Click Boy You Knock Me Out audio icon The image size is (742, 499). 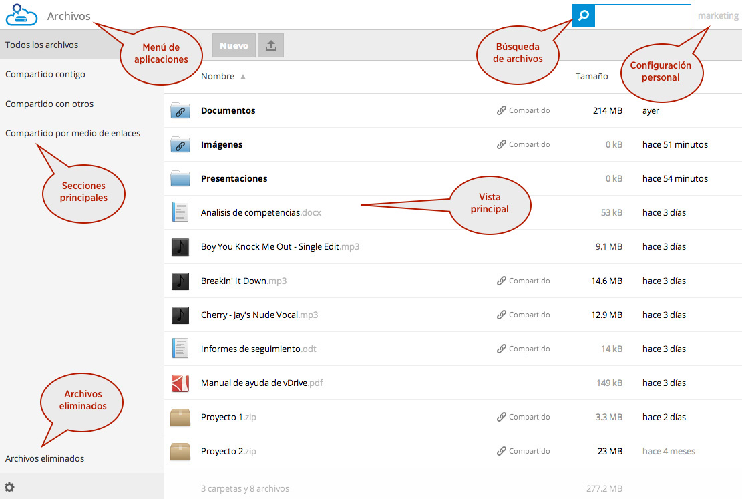[x=180, y=246]
